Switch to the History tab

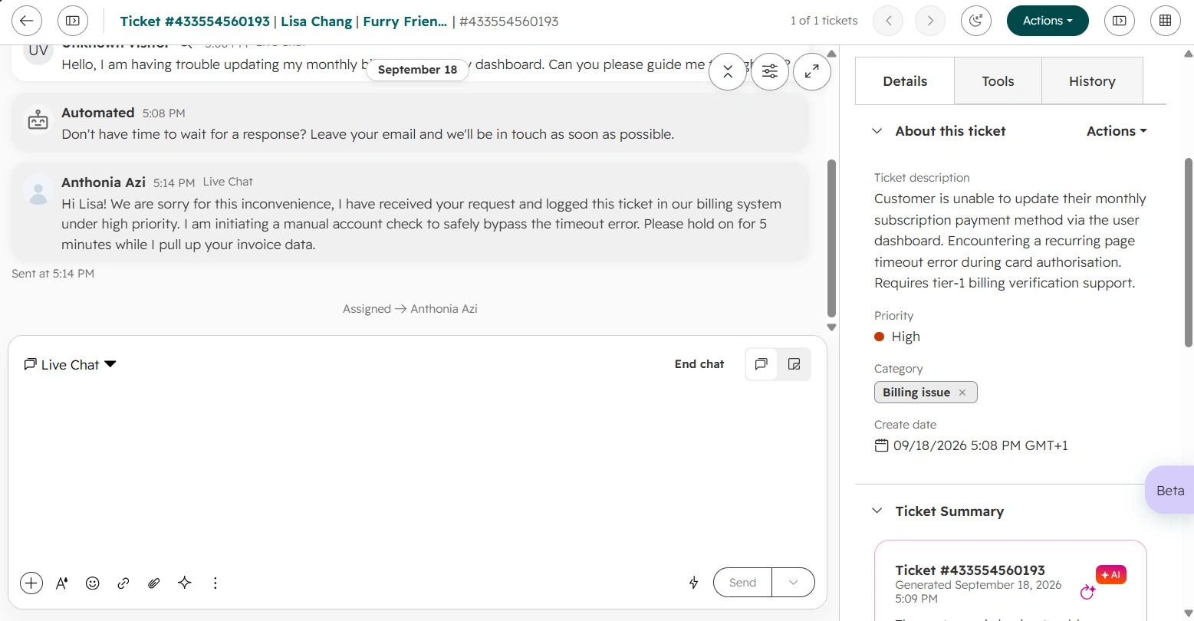pyautogui.click(x=1092, y=81)
